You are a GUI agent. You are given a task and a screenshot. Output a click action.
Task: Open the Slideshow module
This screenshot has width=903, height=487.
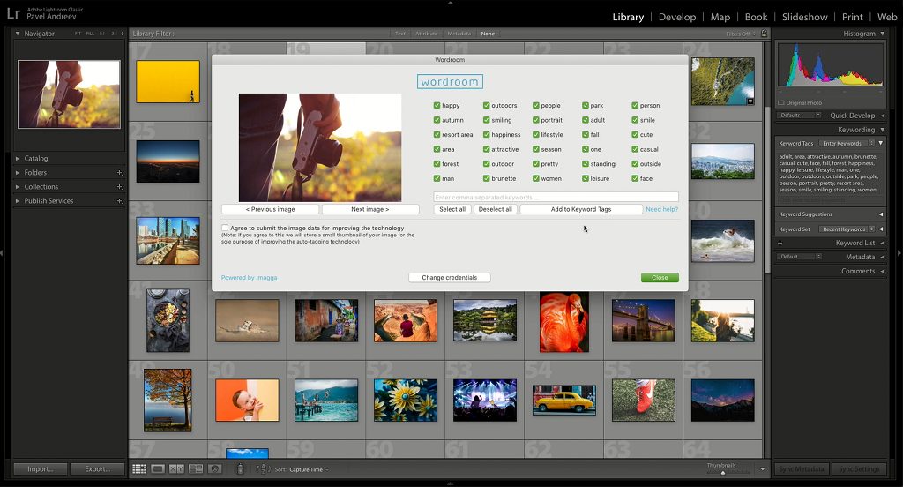804,17
